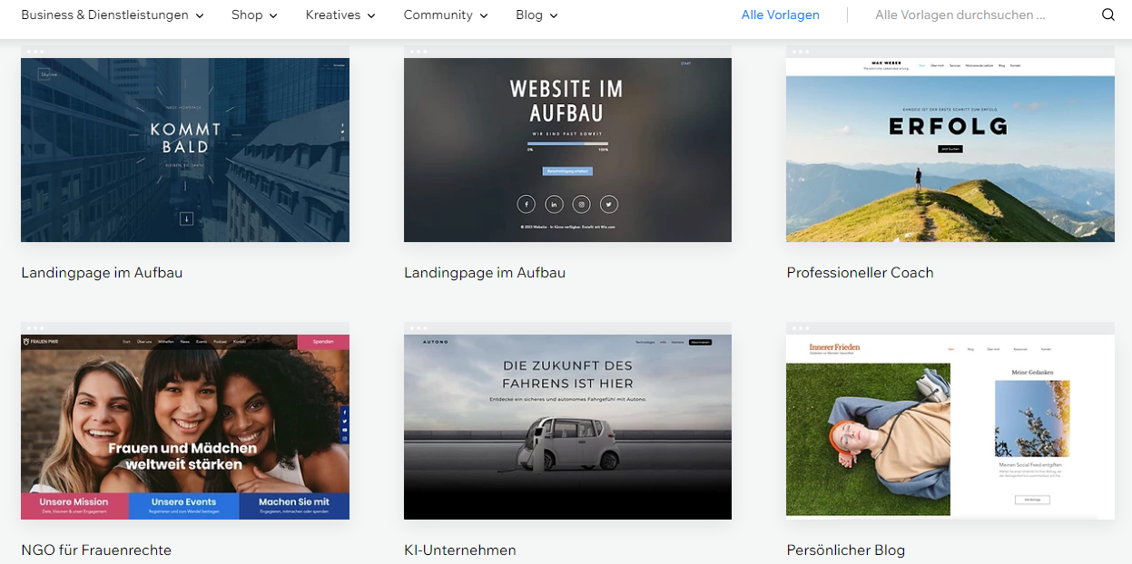The image size is (1132, 564).
Task: Click Instagram icon in Website im Aufbau preview
Action: (x=582, y=205)
